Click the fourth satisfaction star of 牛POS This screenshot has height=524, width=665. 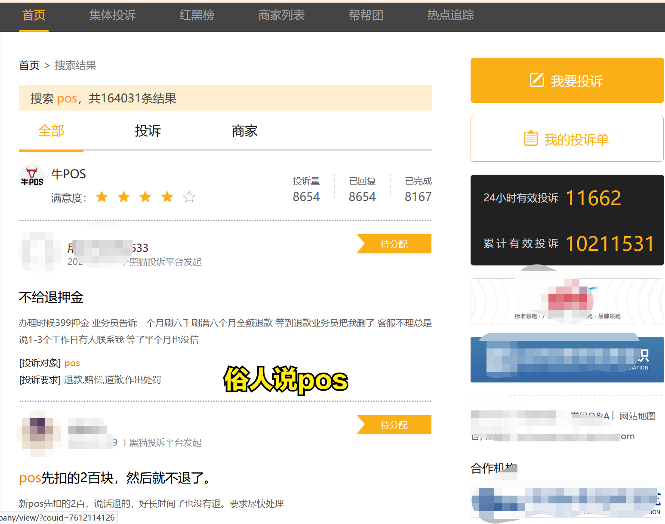point(167,197)
